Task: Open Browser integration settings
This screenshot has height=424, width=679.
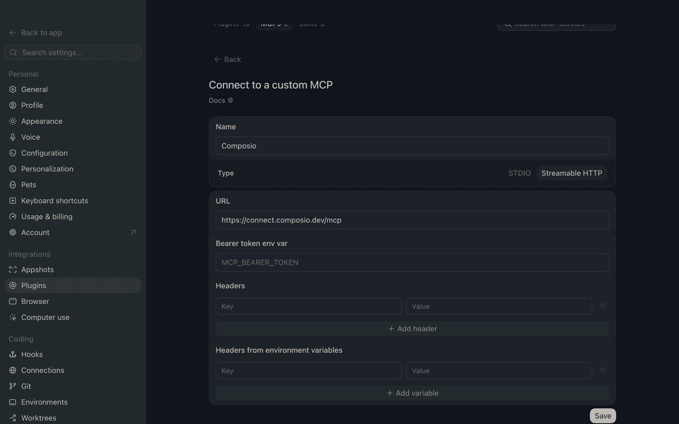Action: 73,302
